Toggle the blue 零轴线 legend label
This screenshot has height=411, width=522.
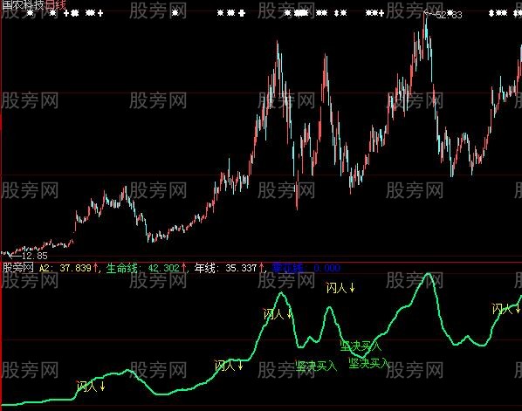[x=288, y=268]
